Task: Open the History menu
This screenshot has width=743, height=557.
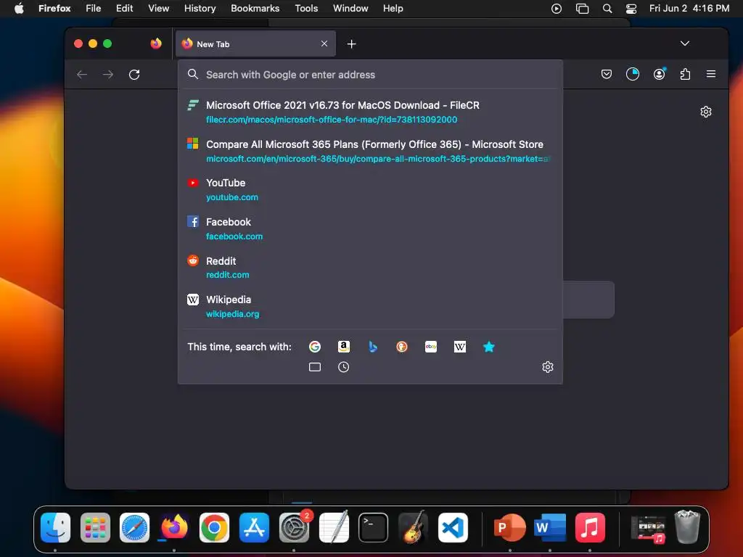Action: coord(200,8)
